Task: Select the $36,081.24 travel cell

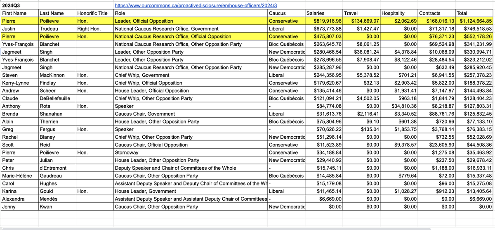Action: tap(361, 52)
